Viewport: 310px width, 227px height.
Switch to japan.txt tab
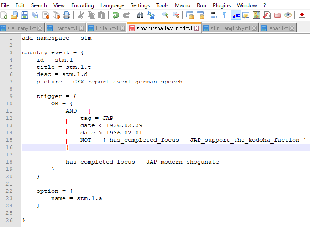tap(278, 28)
